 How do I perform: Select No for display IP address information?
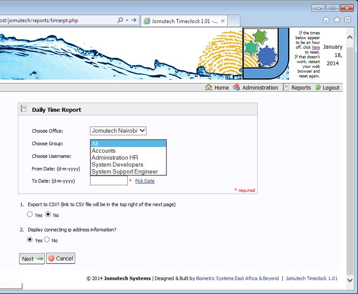(47, 239)
